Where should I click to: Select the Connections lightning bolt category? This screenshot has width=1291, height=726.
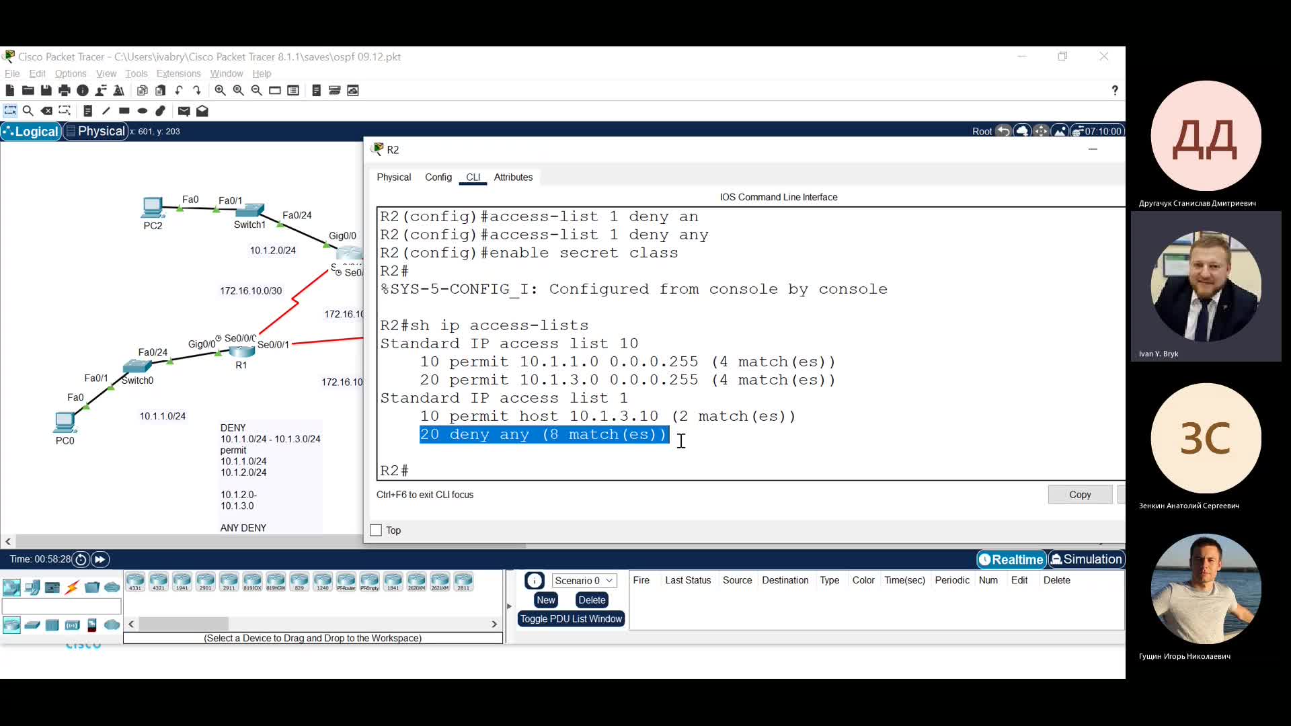pos(73,588)
